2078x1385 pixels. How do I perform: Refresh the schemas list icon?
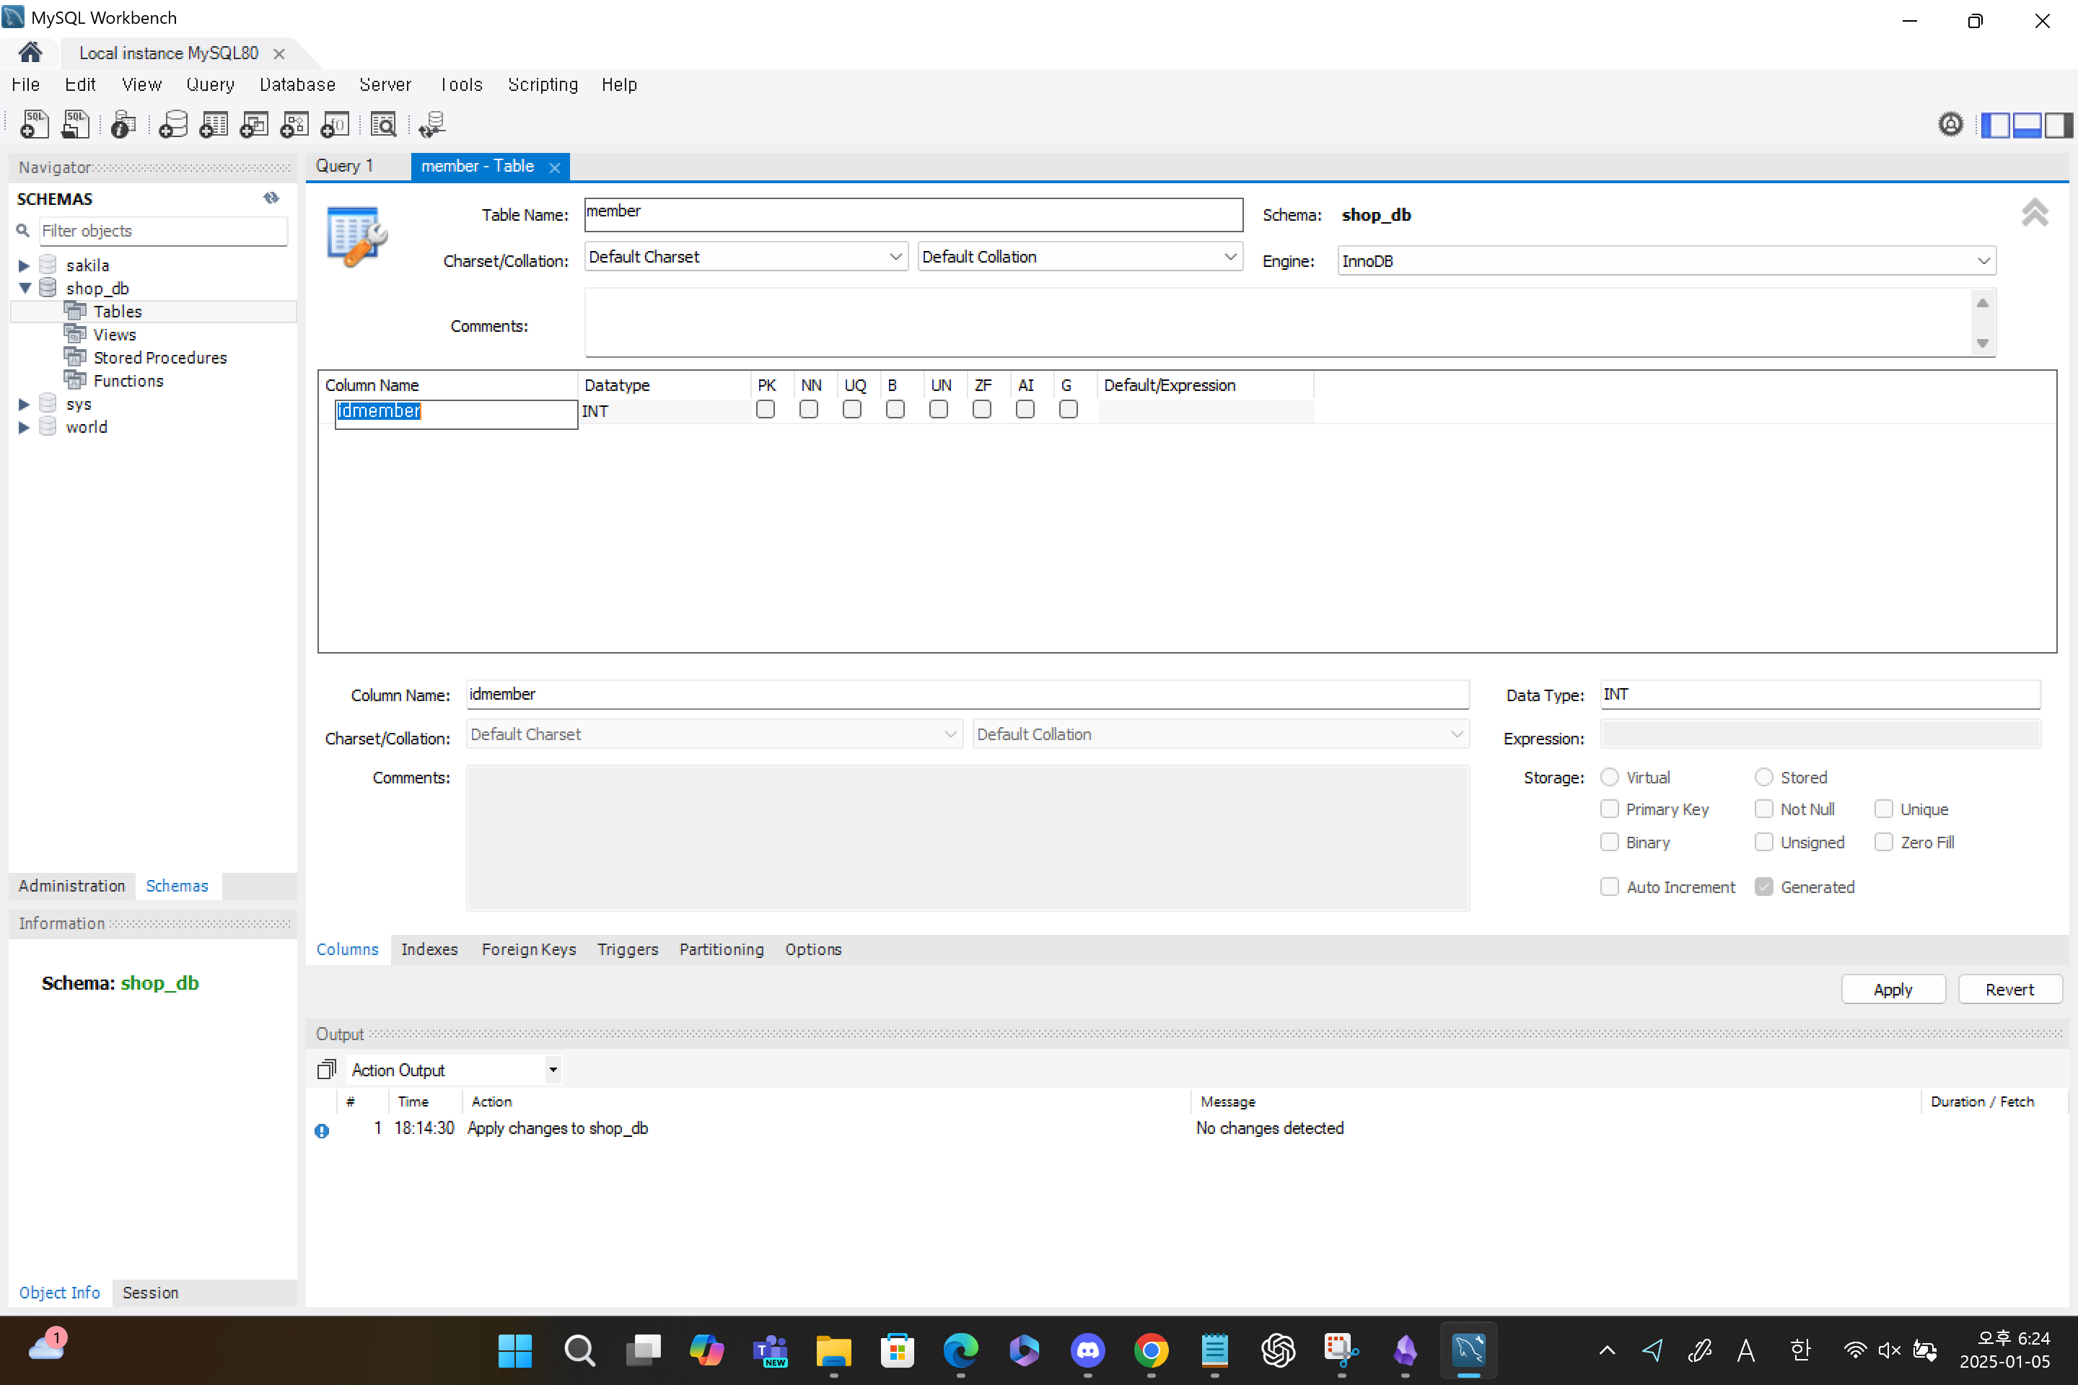(x=271, y=198)
